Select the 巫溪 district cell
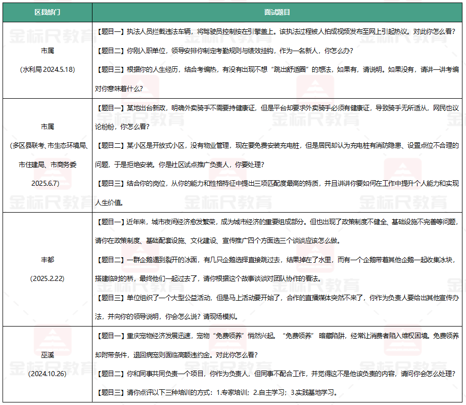The image size is (466, 405). click(x=47, y=355)
